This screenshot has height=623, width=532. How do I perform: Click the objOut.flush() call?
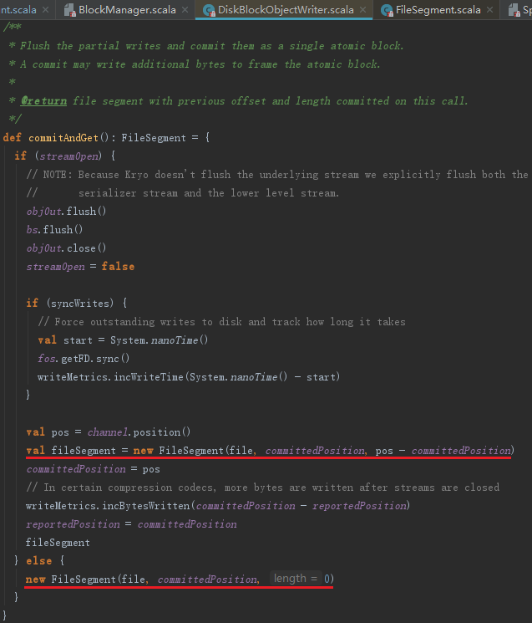[x=66, y=212]
